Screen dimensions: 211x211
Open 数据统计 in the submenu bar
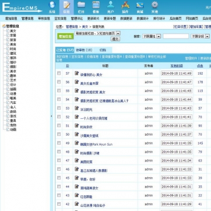tap(142, 19)
